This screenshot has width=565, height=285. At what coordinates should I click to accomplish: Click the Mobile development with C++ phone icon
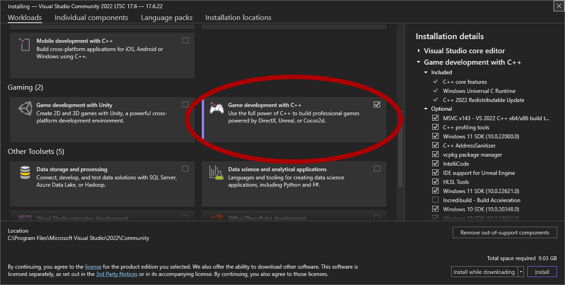(25, 44)
